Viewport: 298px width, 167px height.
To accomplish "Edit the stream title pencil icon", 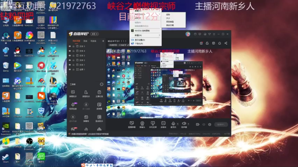I will pyautogui.click(x=128, y=45).
